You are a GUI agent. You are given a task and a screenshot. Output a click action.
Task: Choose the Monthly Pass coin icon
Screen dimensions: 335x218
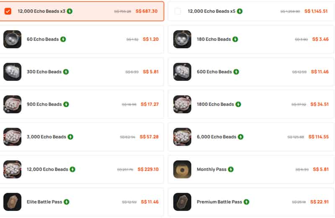pyautogui.click(x=182, y=169)
